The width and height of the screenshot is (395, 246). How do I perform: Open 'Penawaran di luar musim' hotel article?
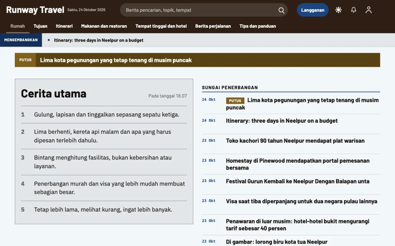point(298,225)
